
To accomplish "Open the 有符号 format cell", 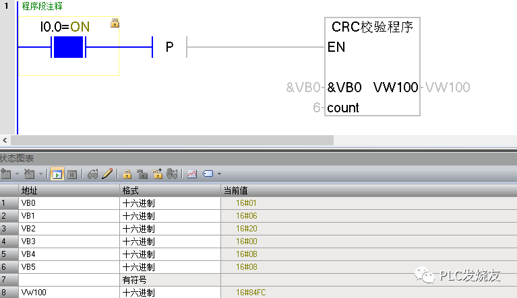I will (x=170, y=280).
